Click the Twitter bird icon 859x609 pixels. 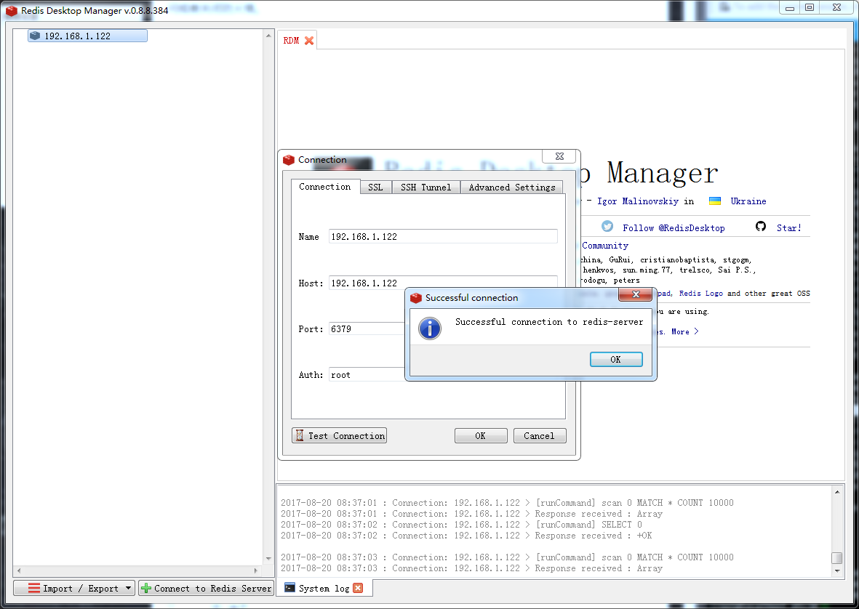coord(607,227)
